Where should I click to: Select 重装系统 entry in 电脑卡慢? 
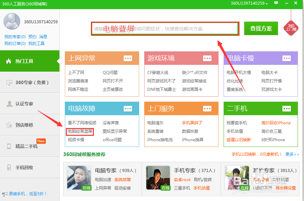(x=235, y=90)
